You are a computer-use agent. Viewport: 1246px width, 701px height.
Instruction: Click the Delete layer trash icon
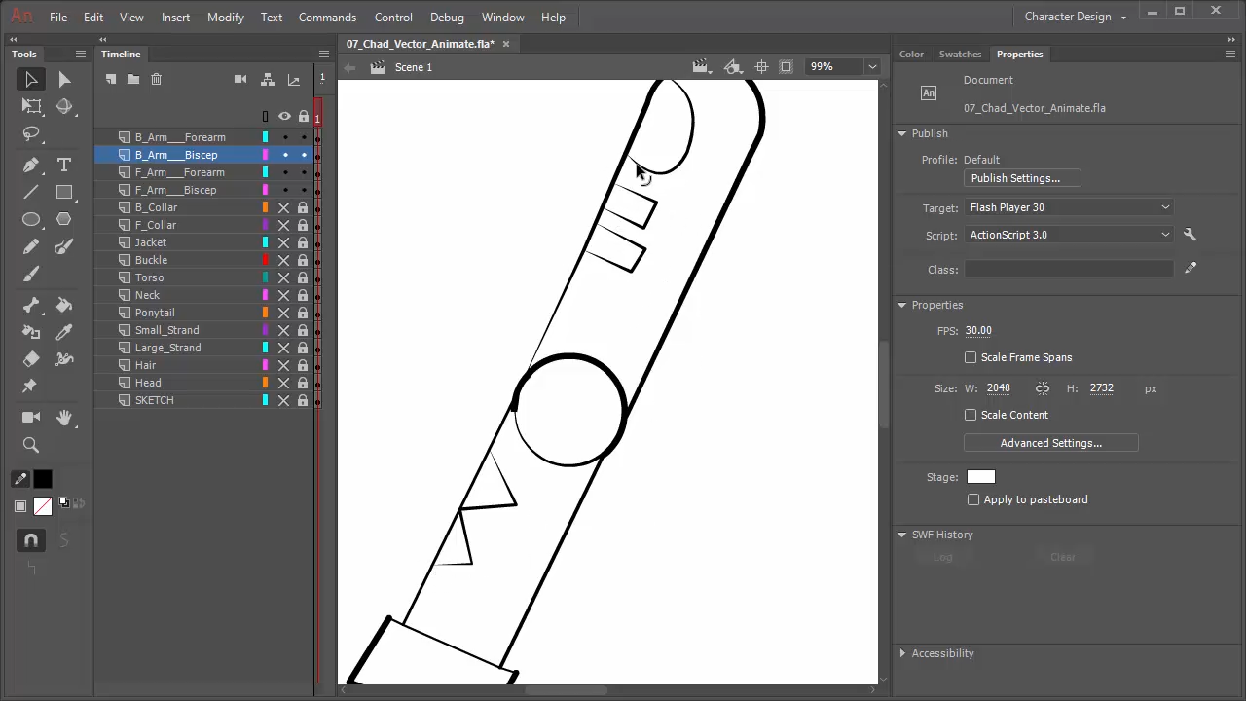(x=156, y=79)
